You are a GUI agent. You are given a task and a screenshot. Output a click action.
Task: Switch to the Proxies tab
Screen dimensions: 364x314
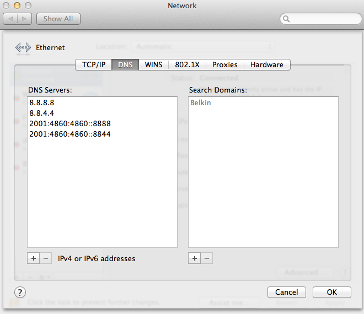tap(224, 64)
